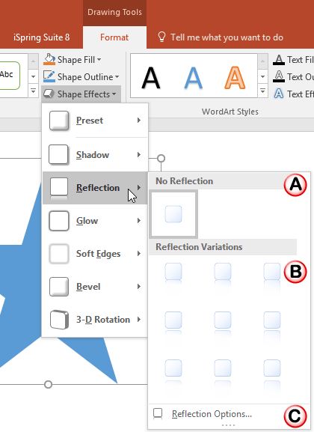Click the Reflection Options icon
Image resolution: width=314 pixels, height=432 pixels.
158,413
